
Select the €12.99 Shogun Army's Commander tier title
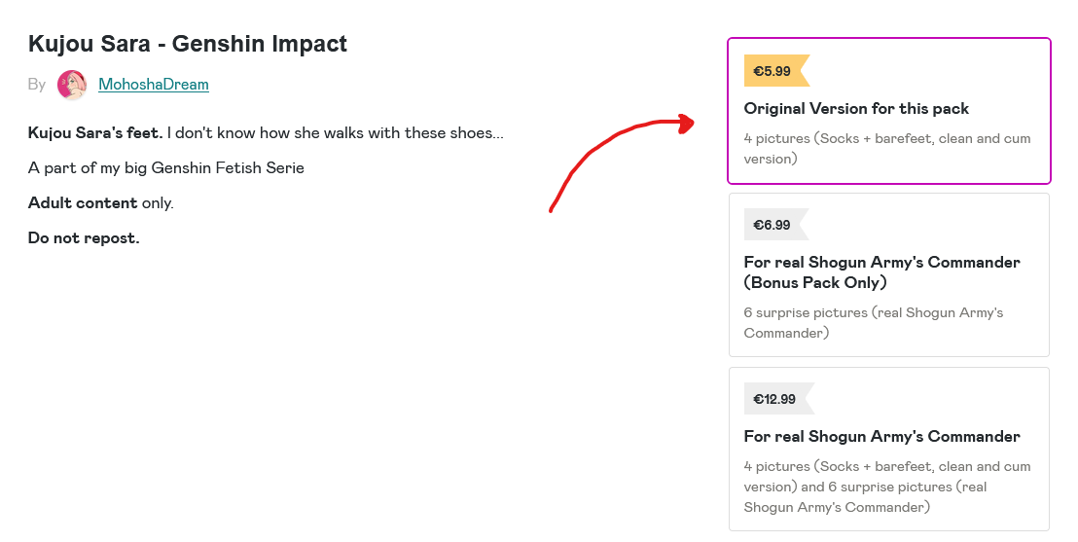coord(881,437)
